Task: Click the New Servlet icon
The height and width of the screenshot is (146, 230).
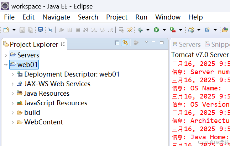Action: point(207,30)
